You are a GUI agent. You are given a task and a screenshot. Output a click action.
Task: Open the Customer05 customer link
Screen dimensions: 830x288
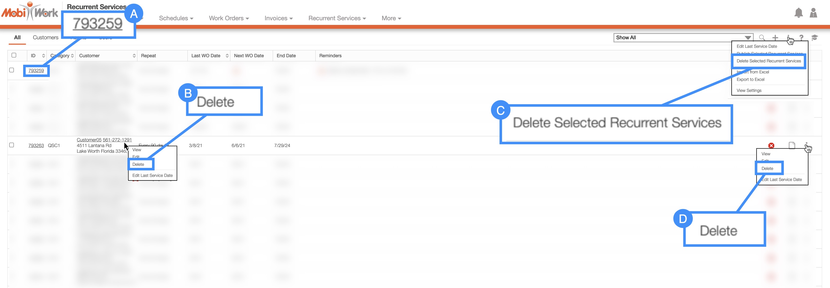pyautogui.click(x=89, y=140)
